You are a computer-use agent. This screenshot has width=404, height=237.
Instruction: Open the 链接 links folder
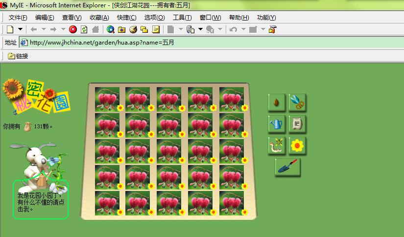click(x=18, y=56)
